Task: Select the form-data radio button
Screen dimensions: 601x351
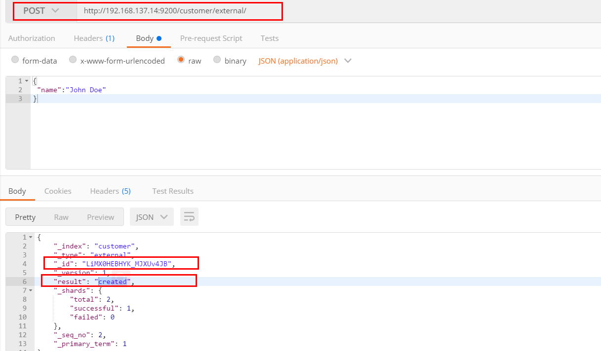Action: tap(15, 61)
